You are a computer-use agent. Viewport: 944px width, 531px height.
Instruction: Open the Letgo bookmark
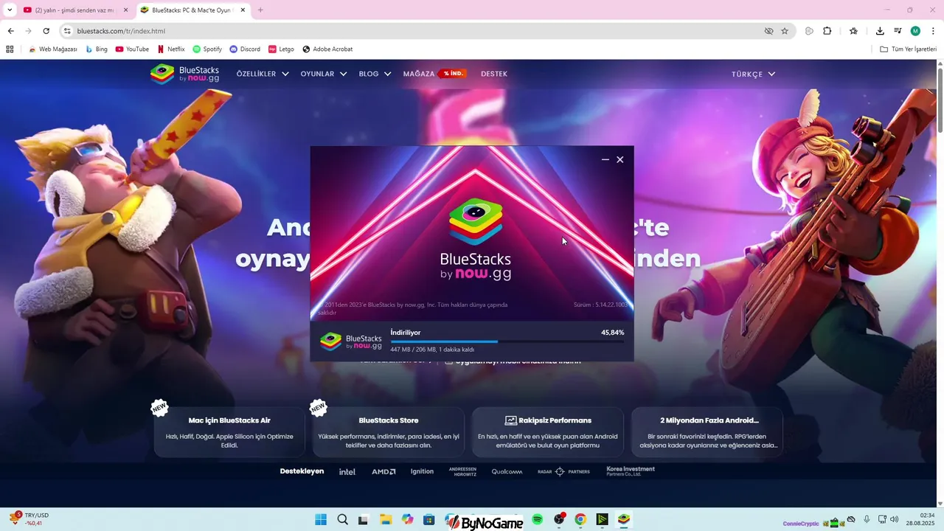(281, 49)
